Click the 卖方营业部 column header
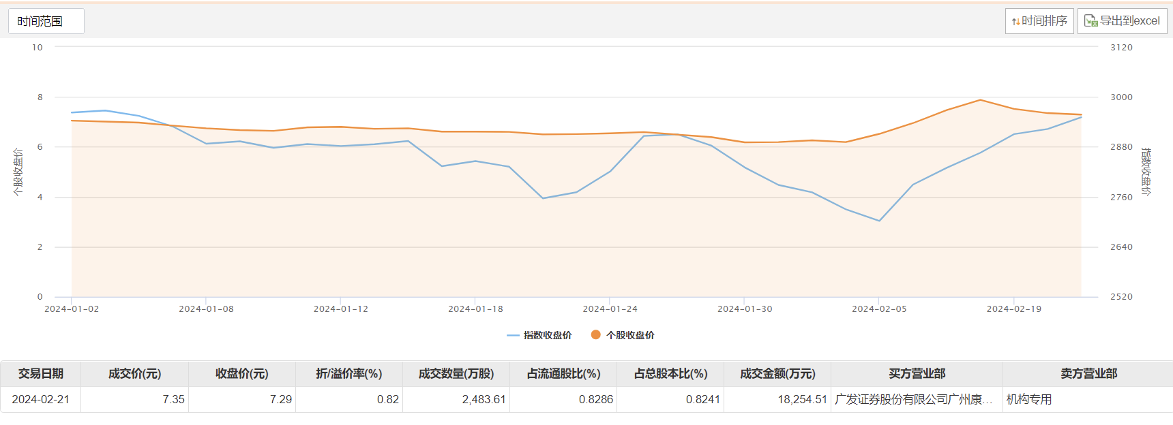The height and width of the screenshot is (425, 1173). pos(1088,374)
